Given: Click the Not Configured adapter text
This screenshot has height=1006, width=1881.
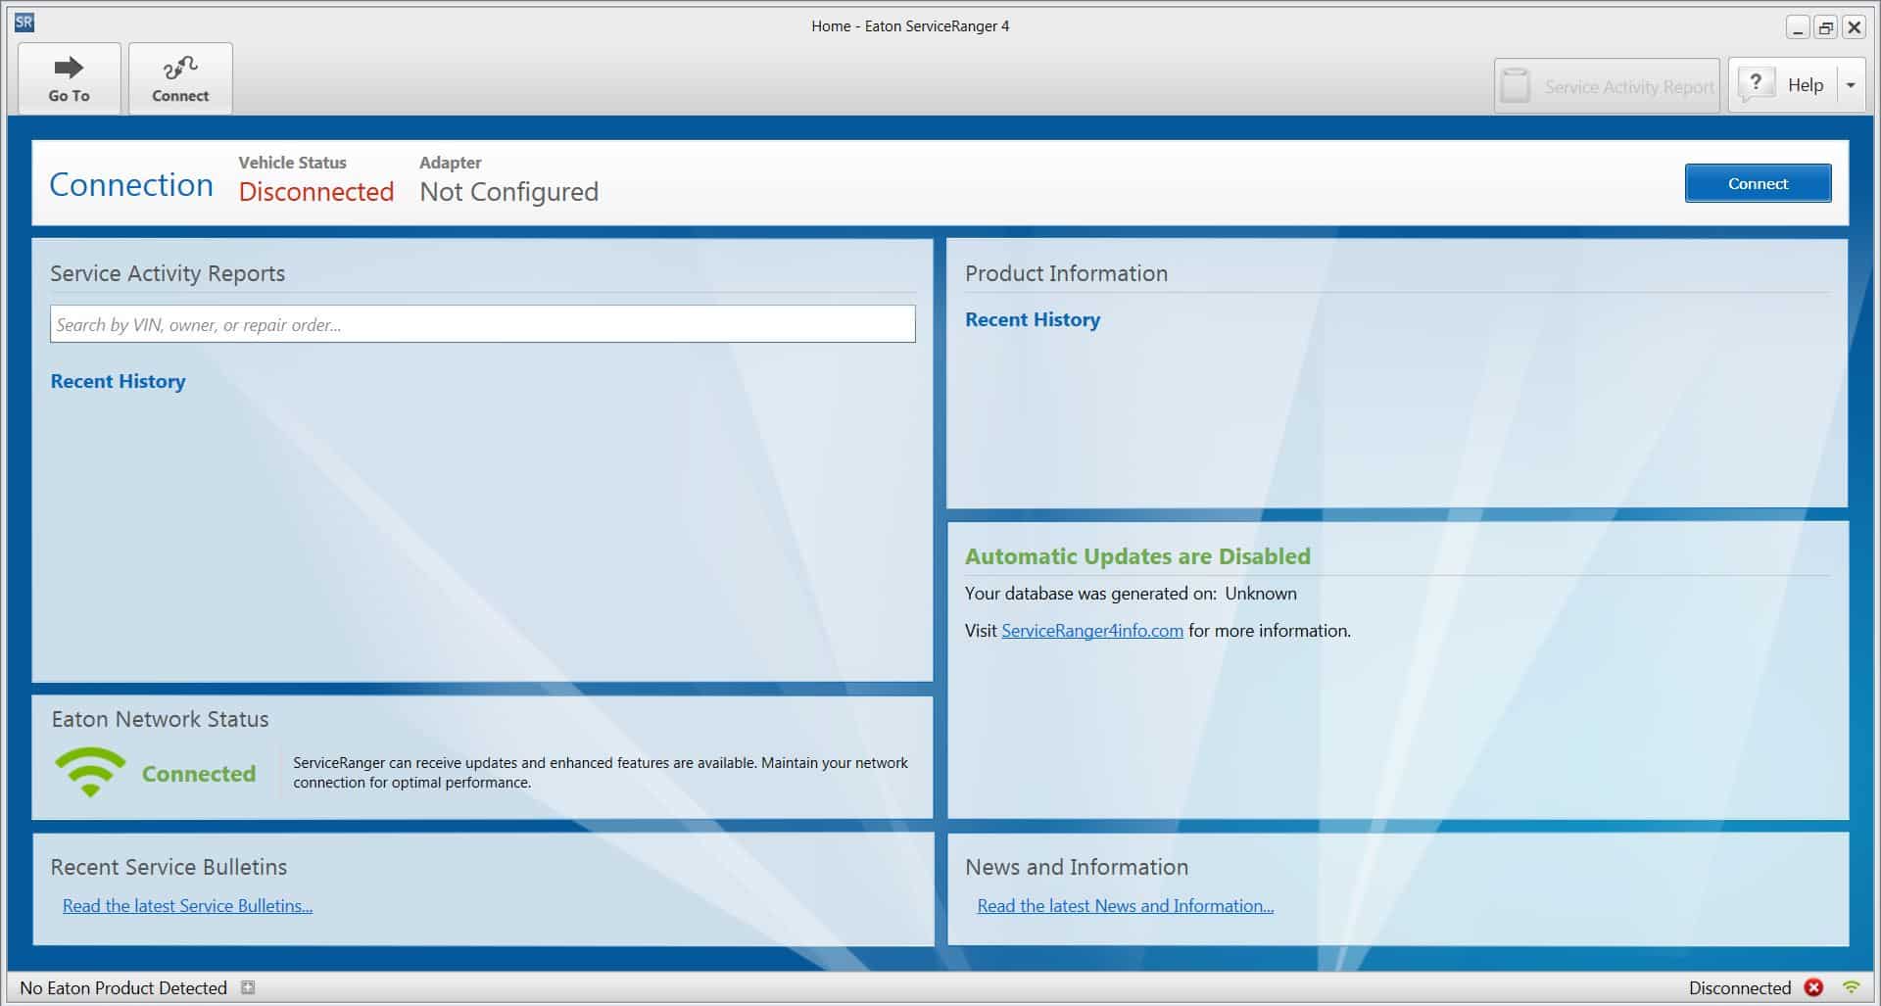Looking at the screenshot, I should tap(508, 192).
